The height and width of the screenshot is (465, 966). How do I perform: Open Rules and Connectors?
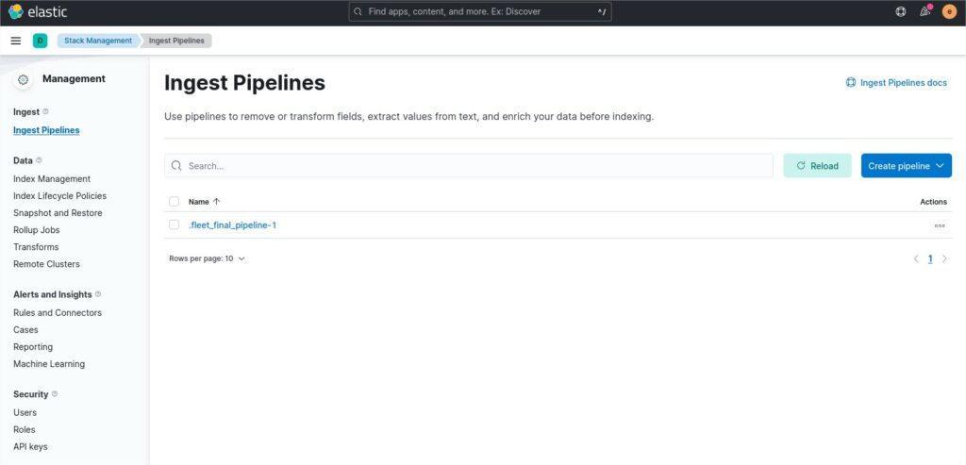click(58, 313)
